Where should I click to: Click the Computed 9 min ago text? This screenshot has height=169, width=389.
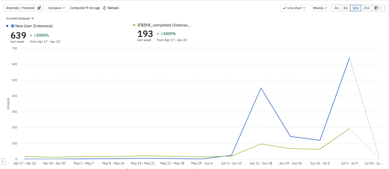point(85,8)
